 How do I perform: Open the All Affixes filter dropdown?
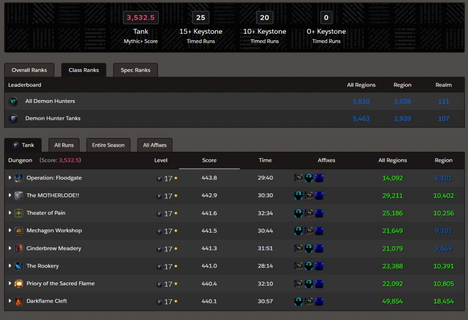click(x=154, y=145)
